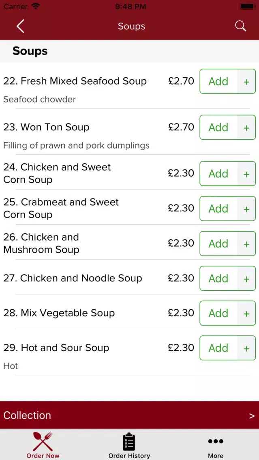The image size is (259, 460).
Task: Tap plus icon for Fresh Mixed Seafood Soup
Action: point(246,81)
